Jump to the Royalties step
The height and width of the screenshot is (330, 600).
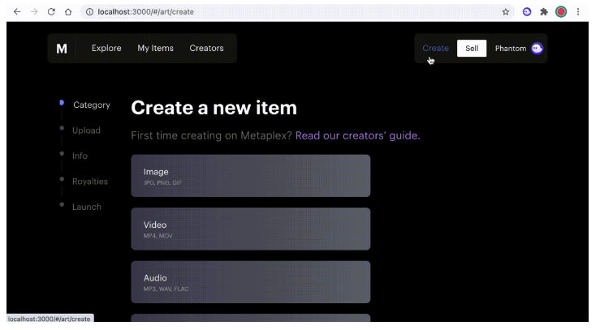90,182
